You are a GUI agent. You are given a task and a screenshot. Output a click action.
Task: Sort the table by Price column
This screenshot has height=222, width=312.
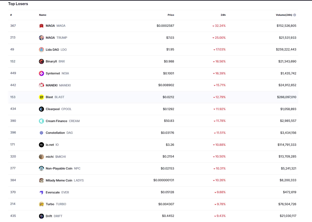(171, 15)
